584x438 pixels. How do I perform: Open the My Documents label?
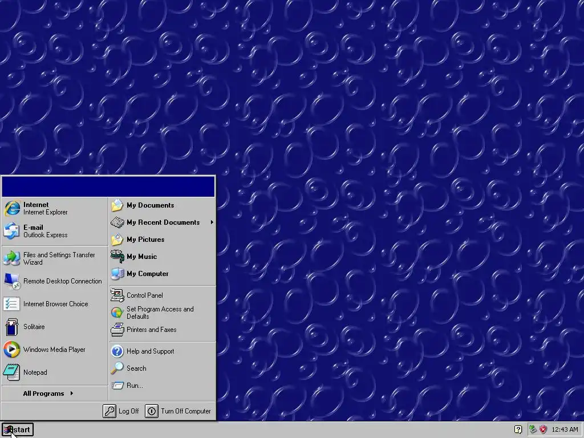(x=150, y=205)
